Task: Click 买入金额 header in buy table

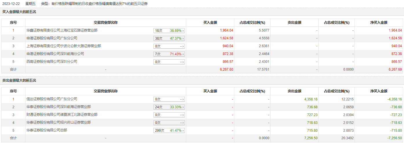Action: (x=210, y=22)
